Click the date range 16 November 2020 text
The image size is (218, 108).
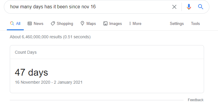coord(33,82)
